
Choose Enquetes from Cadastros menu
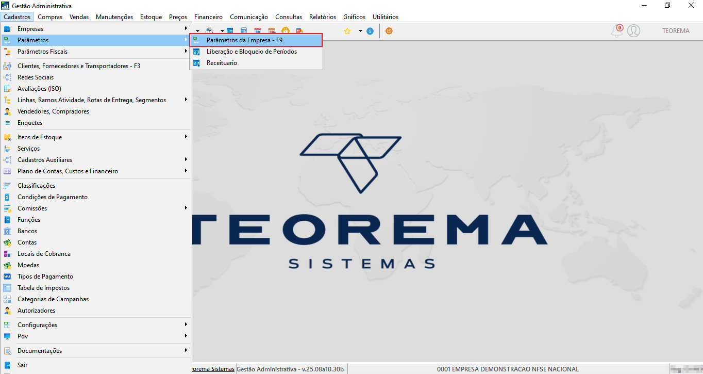pos(96,123)
